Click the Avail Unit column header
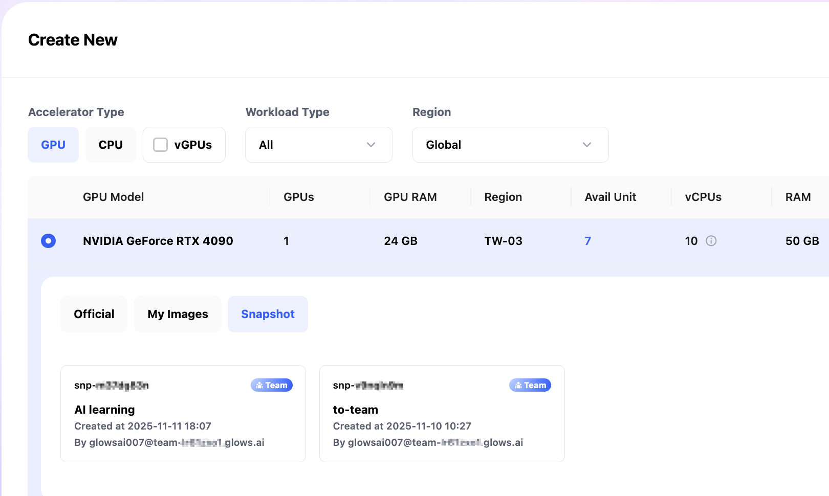829x496 pixels. click(x=610, y=197)
